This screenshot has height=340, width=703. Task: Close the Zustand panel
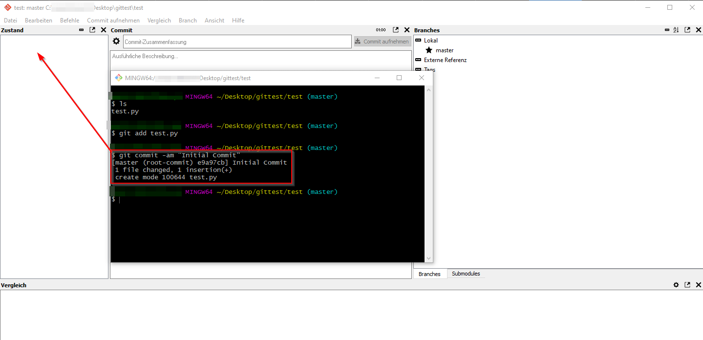(103, 30)
